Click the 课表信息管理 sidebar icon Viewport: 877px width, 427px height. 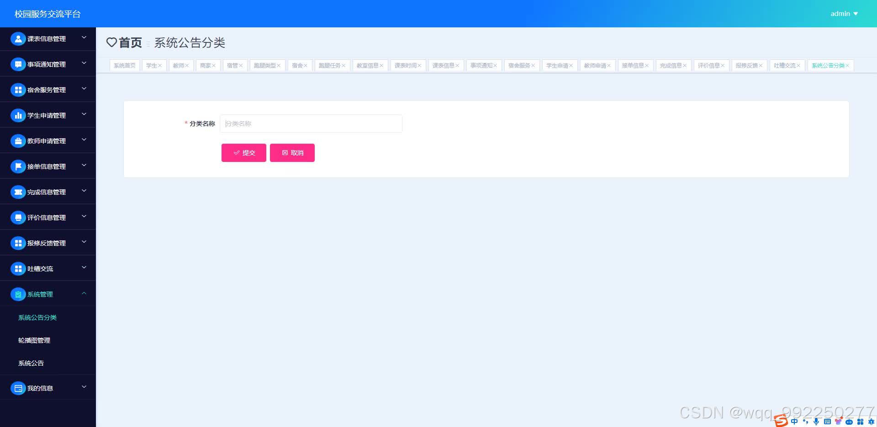click(x=18, y=39)
